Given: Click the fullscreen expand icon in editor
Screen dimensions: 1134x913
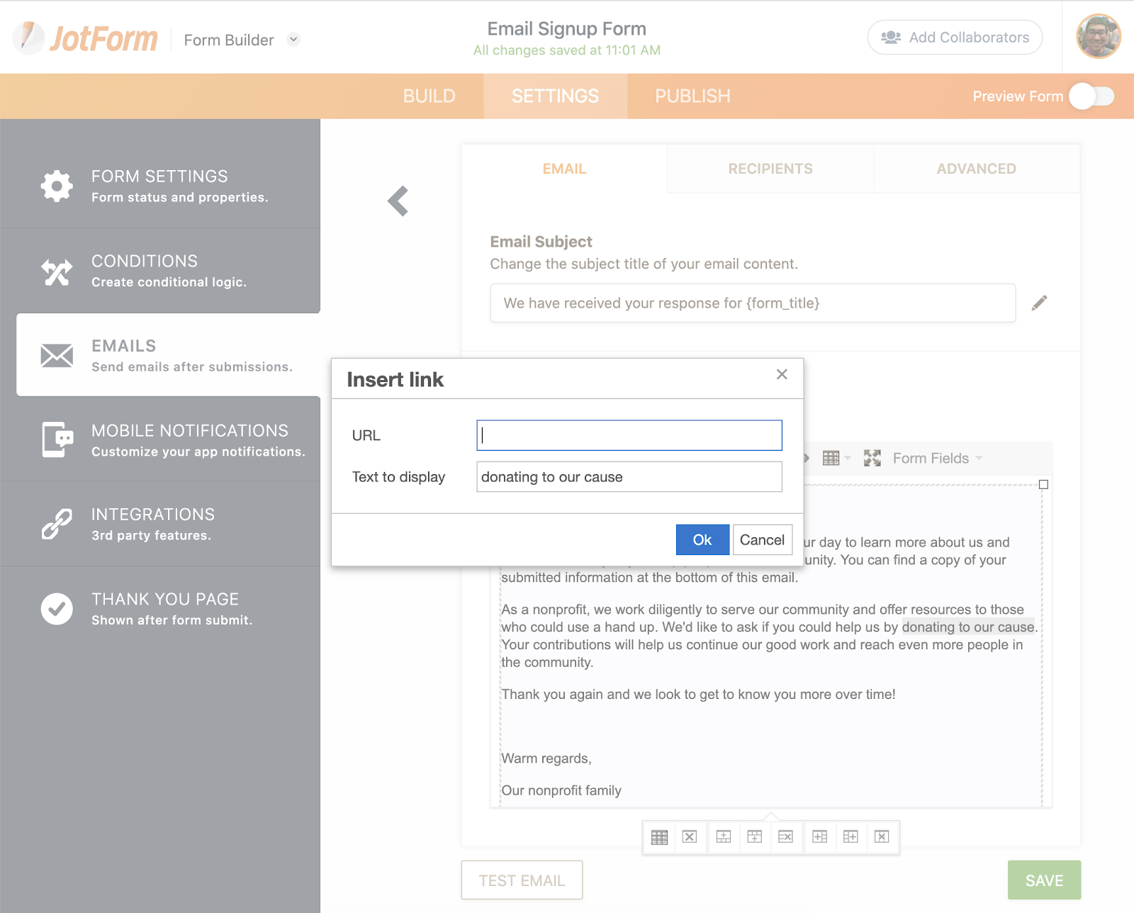Looking at the screenshot, I should [872, 458].
